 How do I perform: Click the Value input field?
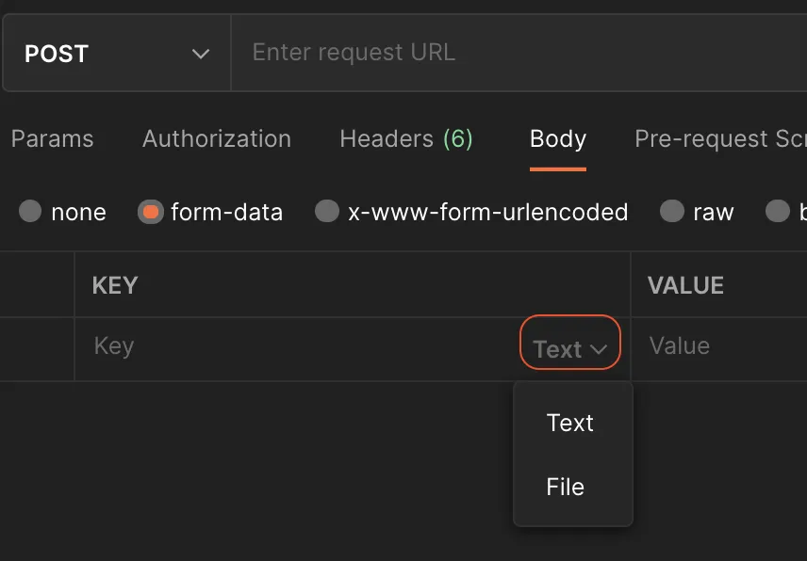point(716,346)
